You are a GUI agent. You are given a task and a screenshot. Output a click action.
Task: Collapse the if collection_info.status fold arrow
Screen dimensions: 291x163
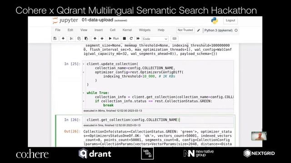tap(84, 101)
